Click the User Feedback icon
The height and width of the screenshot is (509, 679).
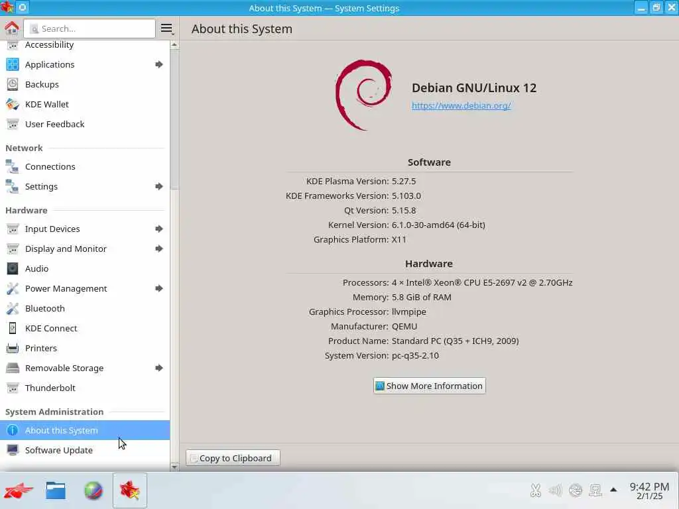point(13,124)
